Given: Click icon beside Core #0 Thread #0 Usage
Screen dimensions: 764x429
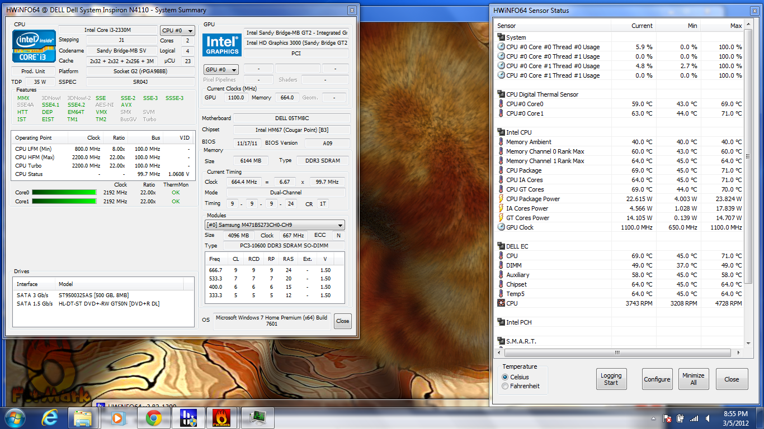Looking at the screenshot, I should [501, 47].
